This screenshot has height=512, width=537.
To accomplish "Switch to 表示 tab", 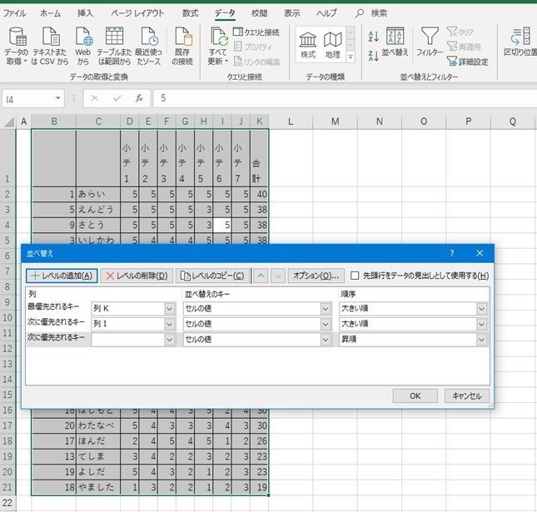I will click(292, 13).
